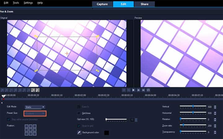The width and height of the screenshot is (223, 139).
Task: Set position to middle-right anchor square
Action: (x=35, y=130)
